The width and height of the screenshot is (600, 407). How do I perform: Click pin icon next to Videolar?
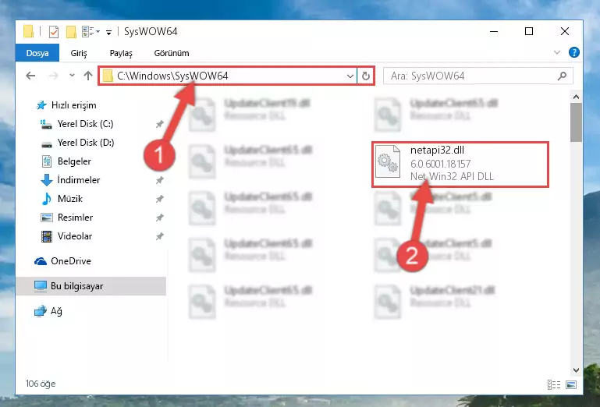pos(160,236)
